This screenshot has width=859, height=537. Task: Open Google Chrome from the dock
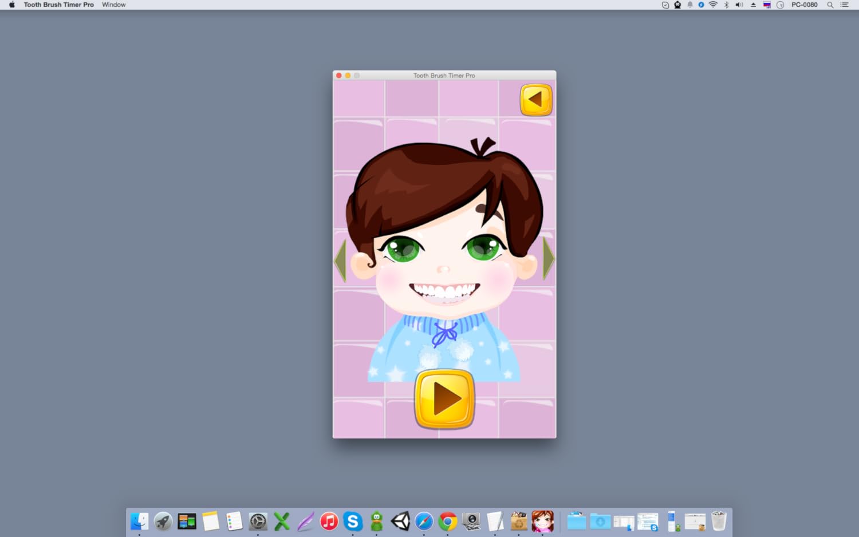pyautogui.click(x=448, y=522)
